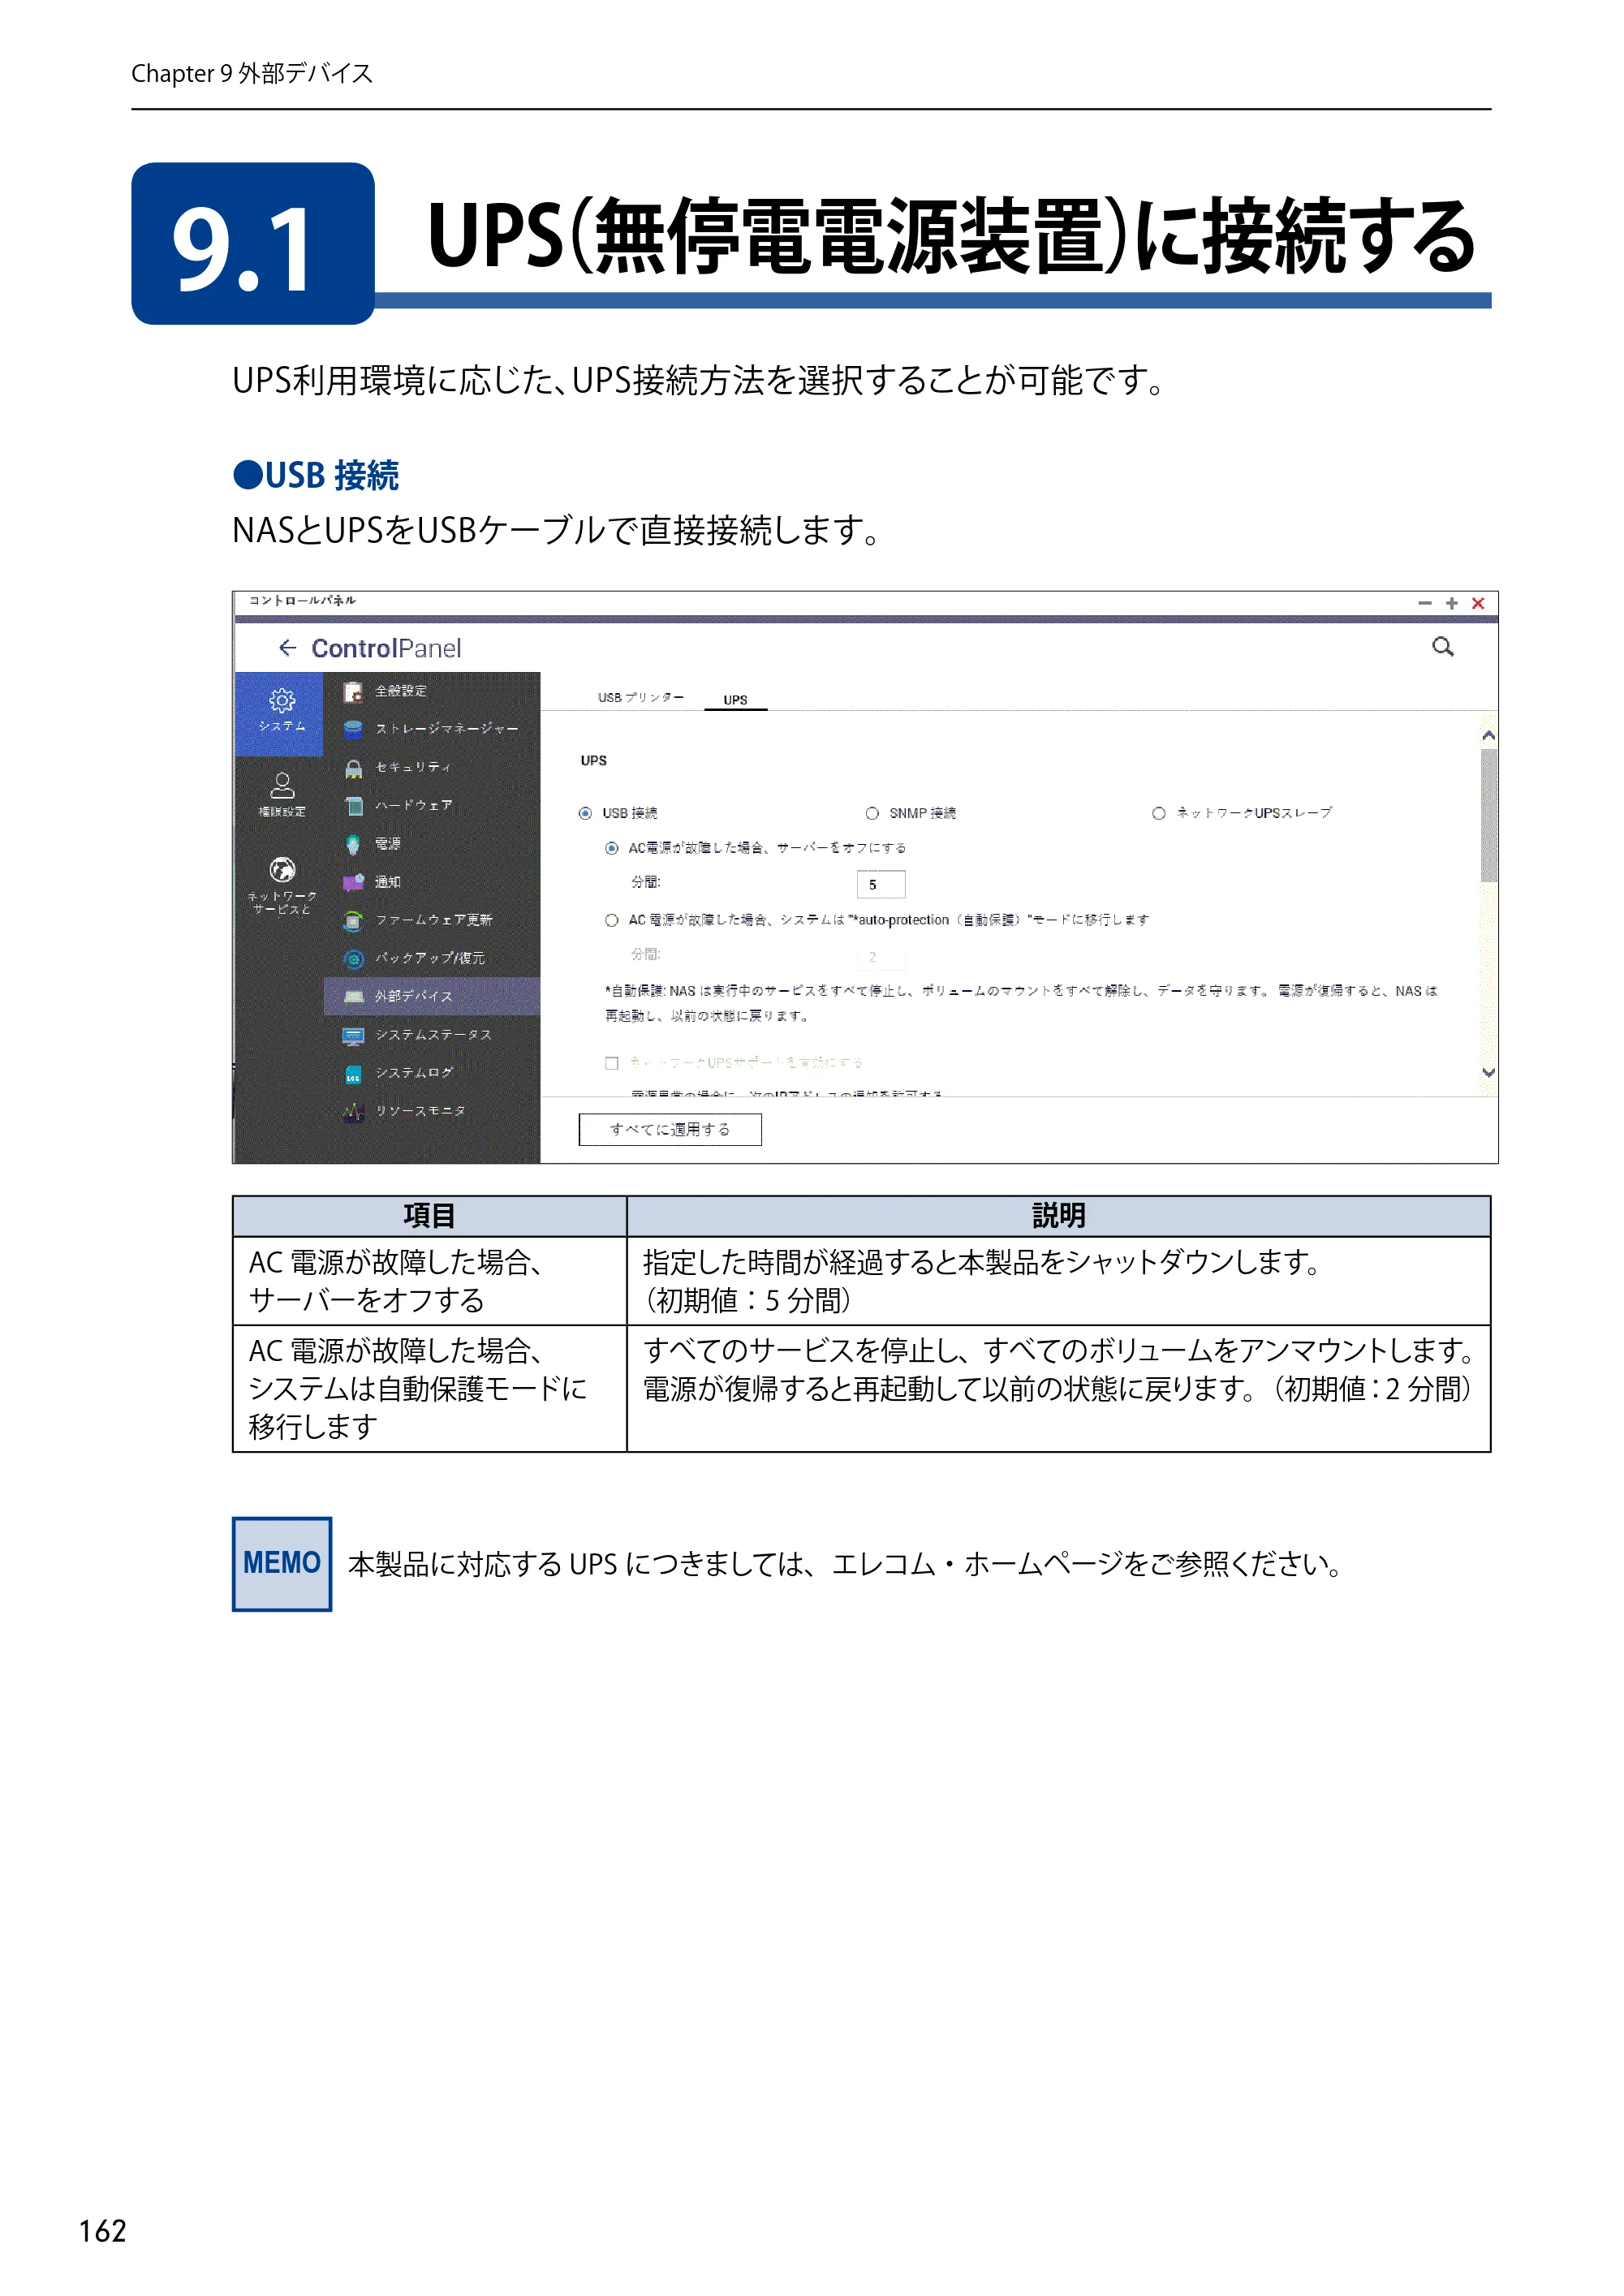Click the 通知 icon
1624x2296 pixels.
tap(353, 882)
